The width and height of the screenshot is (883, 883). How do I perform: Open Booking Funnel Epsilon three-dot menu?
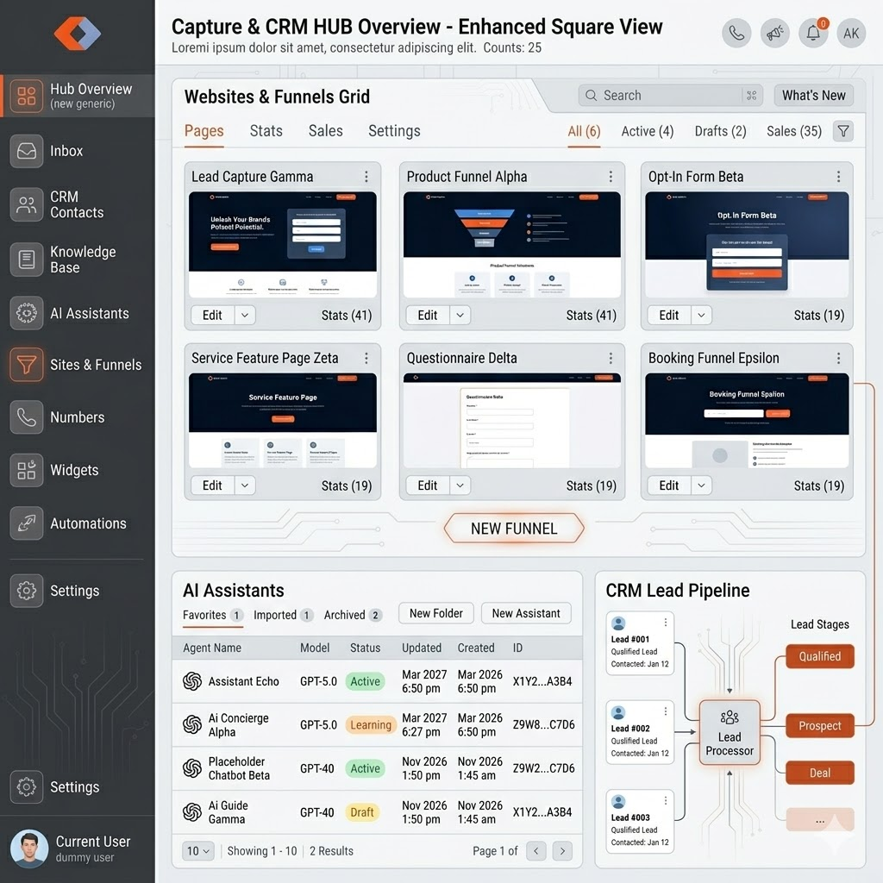point(838,358)
